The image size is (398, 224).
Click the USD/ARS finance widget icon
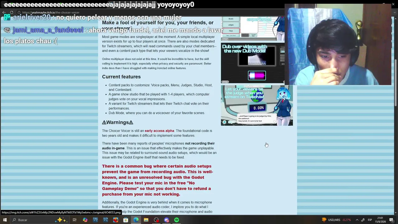coord(324,220)
